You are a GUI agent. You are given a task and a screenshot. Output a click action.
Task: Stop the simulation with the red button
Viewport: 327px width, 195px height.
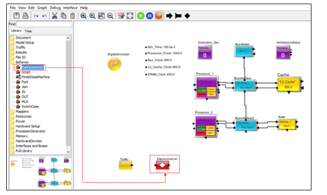coord(159,16)
